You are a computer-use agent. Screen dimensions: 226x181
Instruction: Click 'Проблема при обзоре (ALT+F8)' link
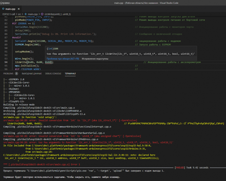[x=63, y=59]
